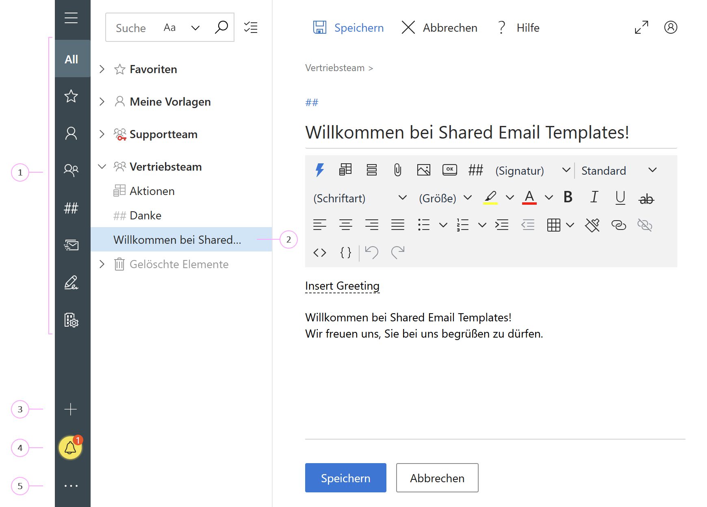Expand the Favoriten folder
This screenshot has width=707, height=507.
coord(102,69)
